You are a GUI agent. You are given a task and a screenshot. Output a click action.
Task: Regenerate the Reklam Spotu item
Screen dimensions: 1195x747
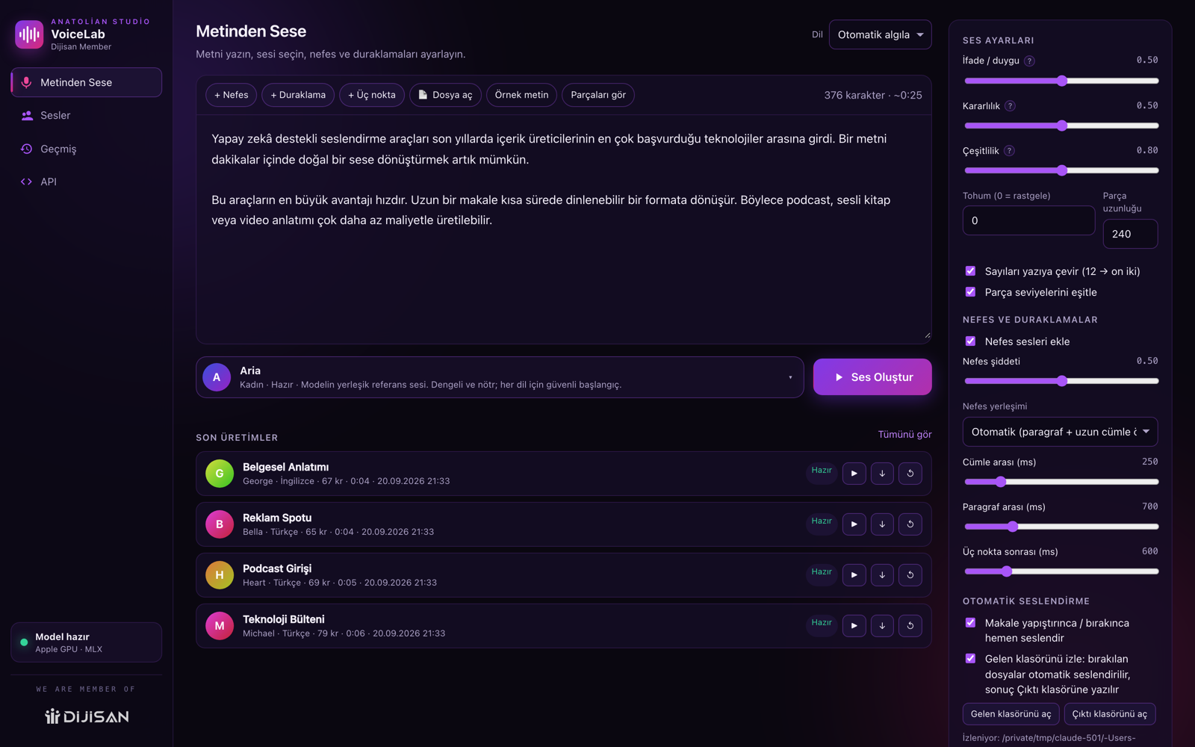pos(910,524)
